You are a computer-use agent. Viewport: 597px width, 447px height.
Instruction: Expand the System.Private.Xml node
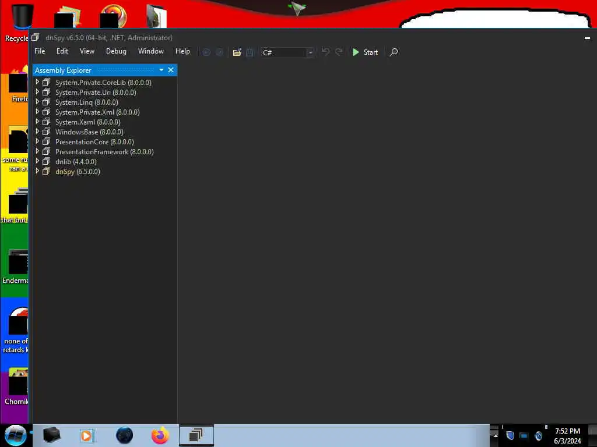click(37, 111)
